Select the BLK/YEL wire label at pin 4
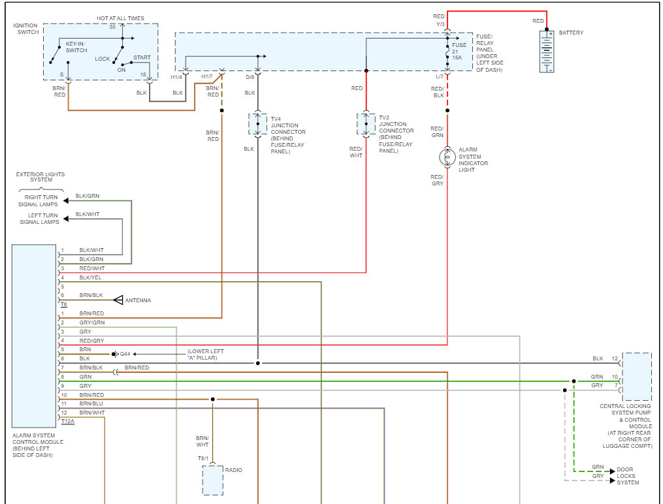This screenshot has height=504, width=663. pos(91,277)
